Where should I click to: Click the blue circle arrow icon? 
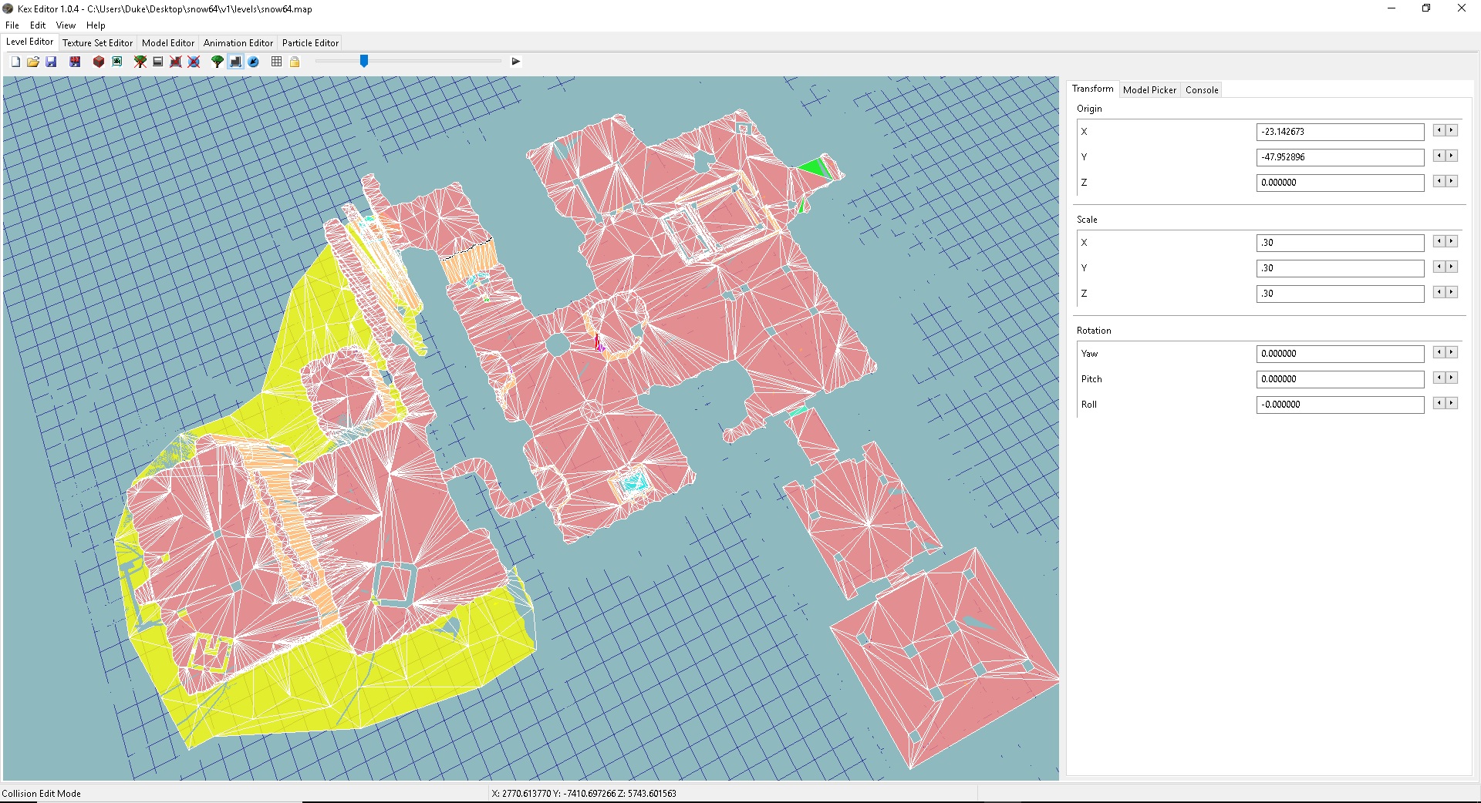click(x=254, y=62)
